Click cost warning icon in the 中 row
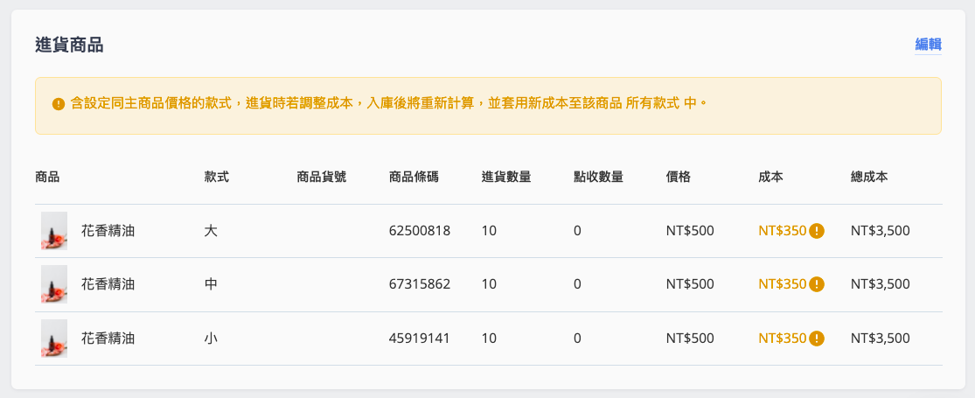This screenshot has height=398, width=975. click(x=817, y=284)
